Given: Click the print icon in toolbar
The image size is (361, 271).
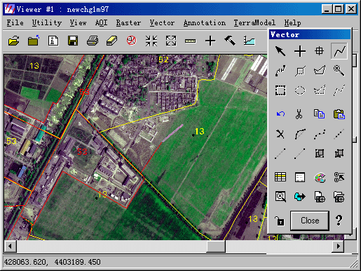Looking at the screenshot, I should 93,41.
